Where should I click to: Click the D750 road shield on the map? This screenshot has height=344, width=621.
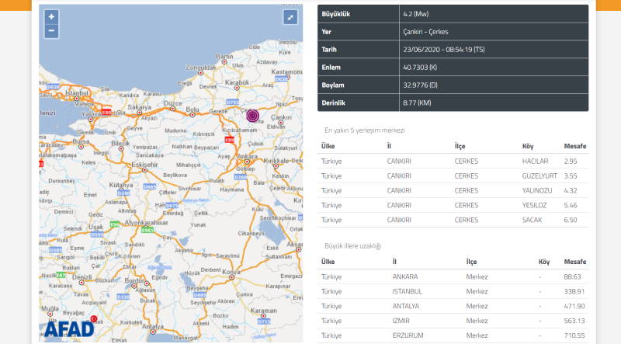point(231,101)
